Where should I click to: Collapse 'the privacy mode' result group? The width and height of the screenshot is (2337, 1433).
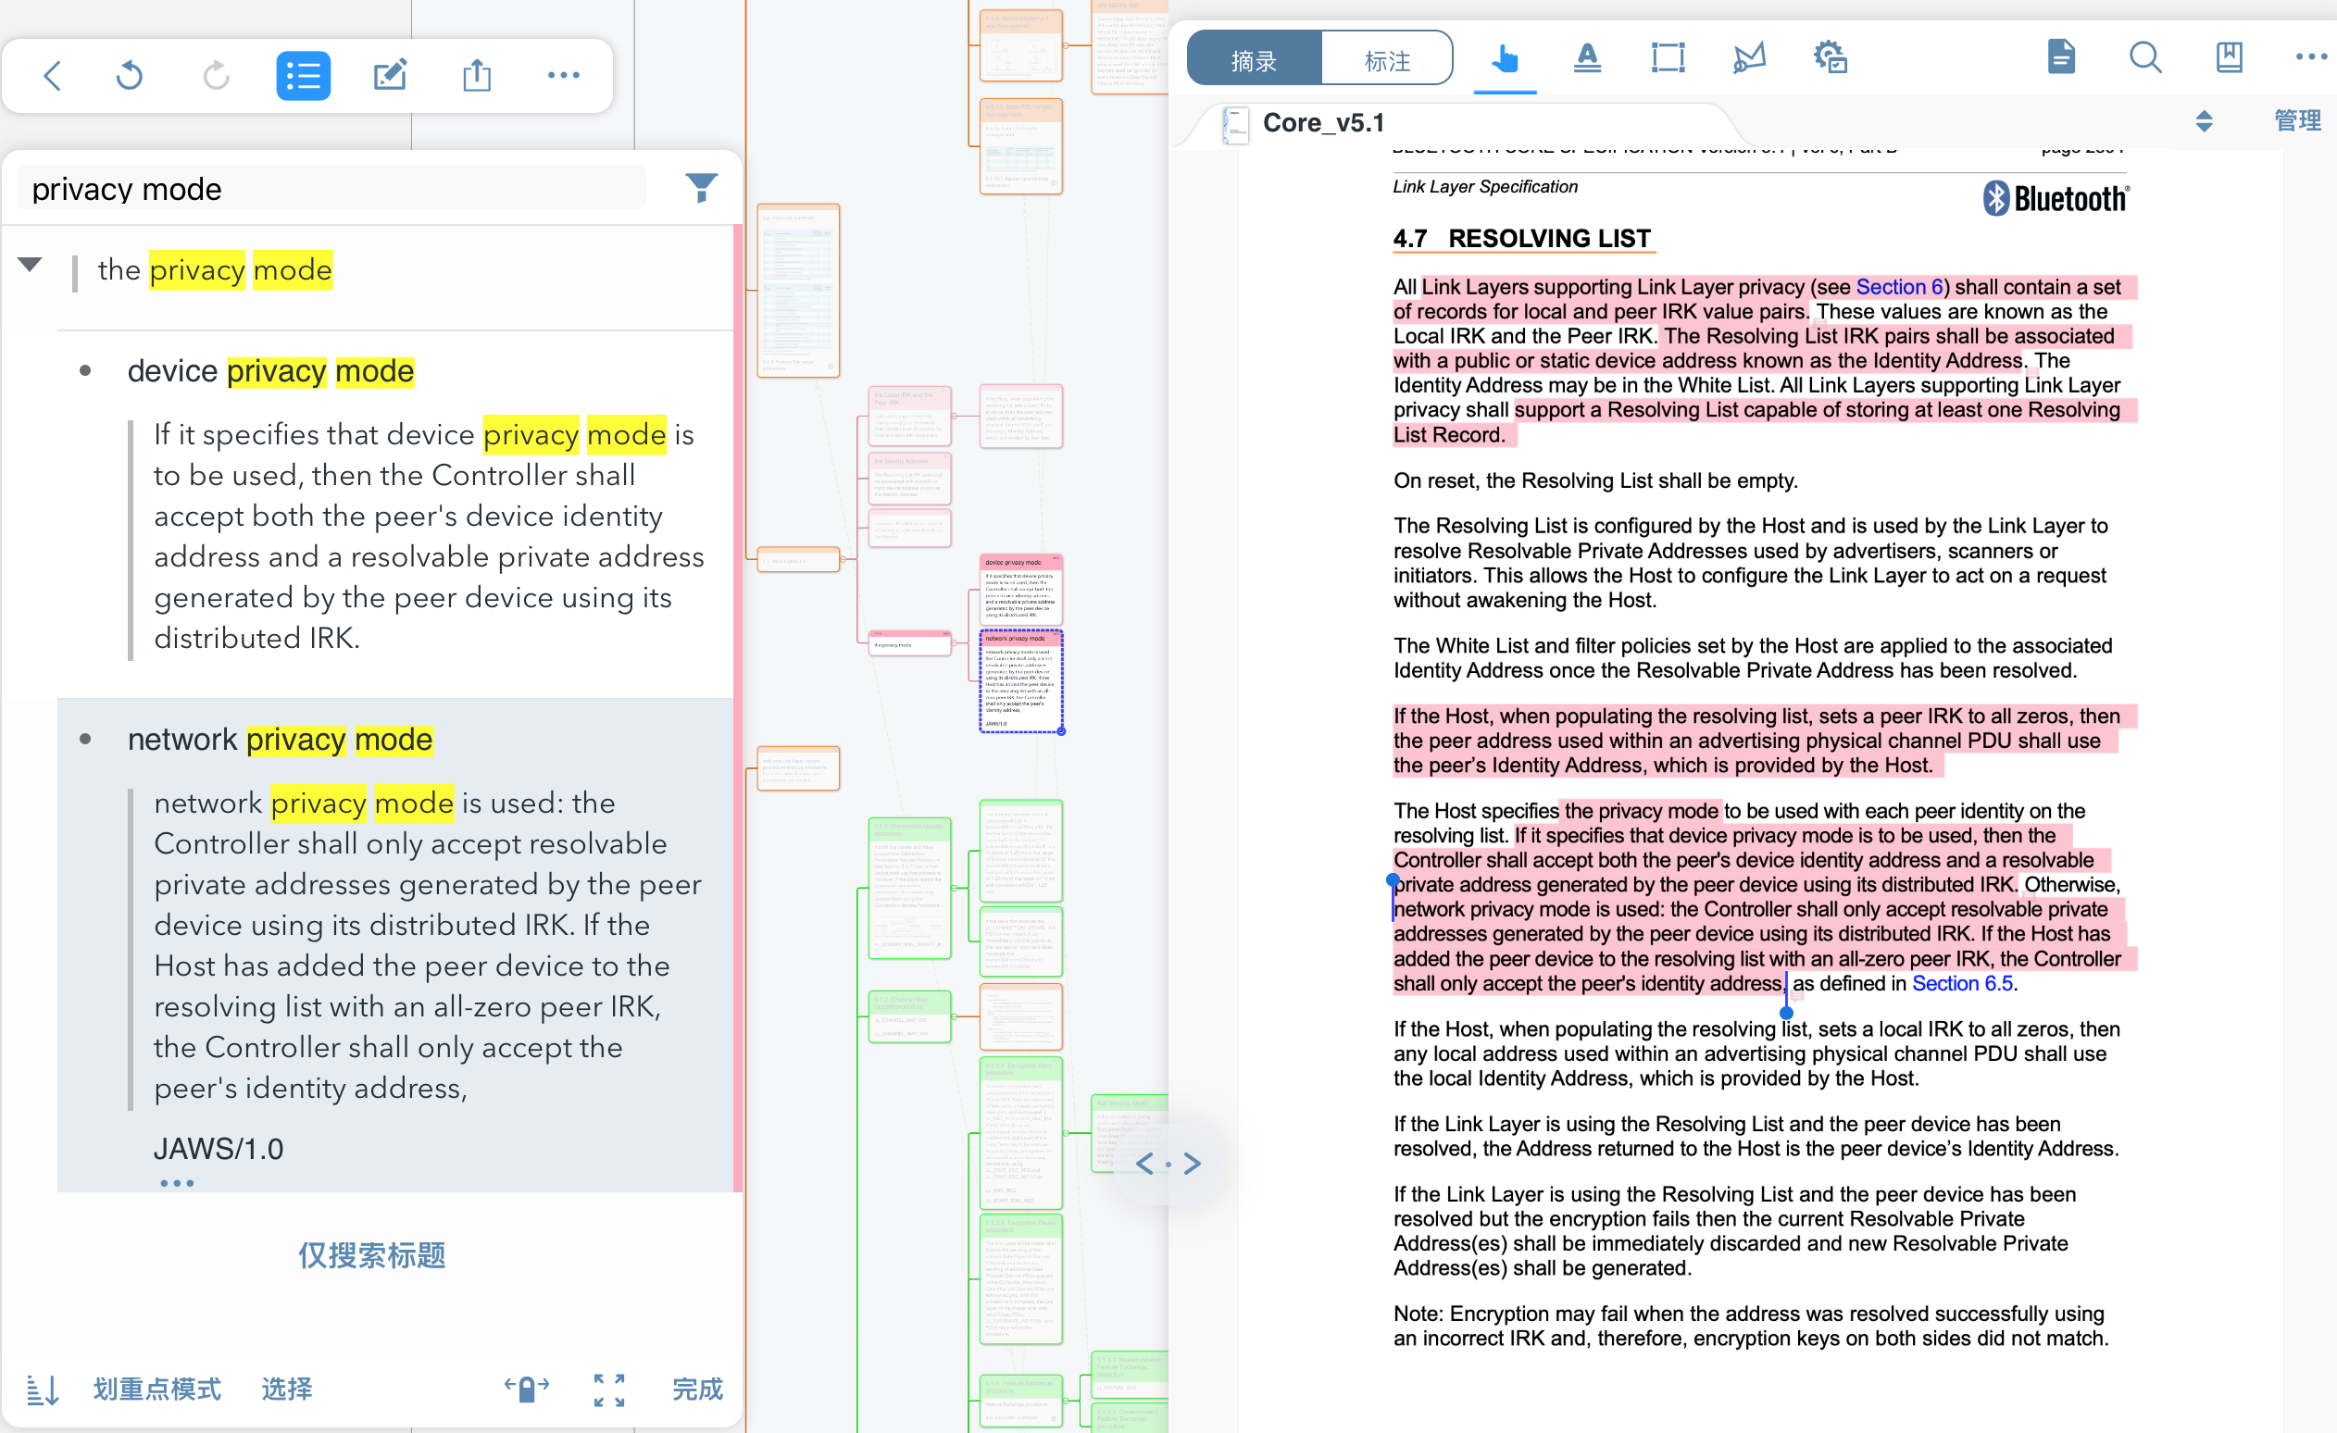[x=31, y=266]
